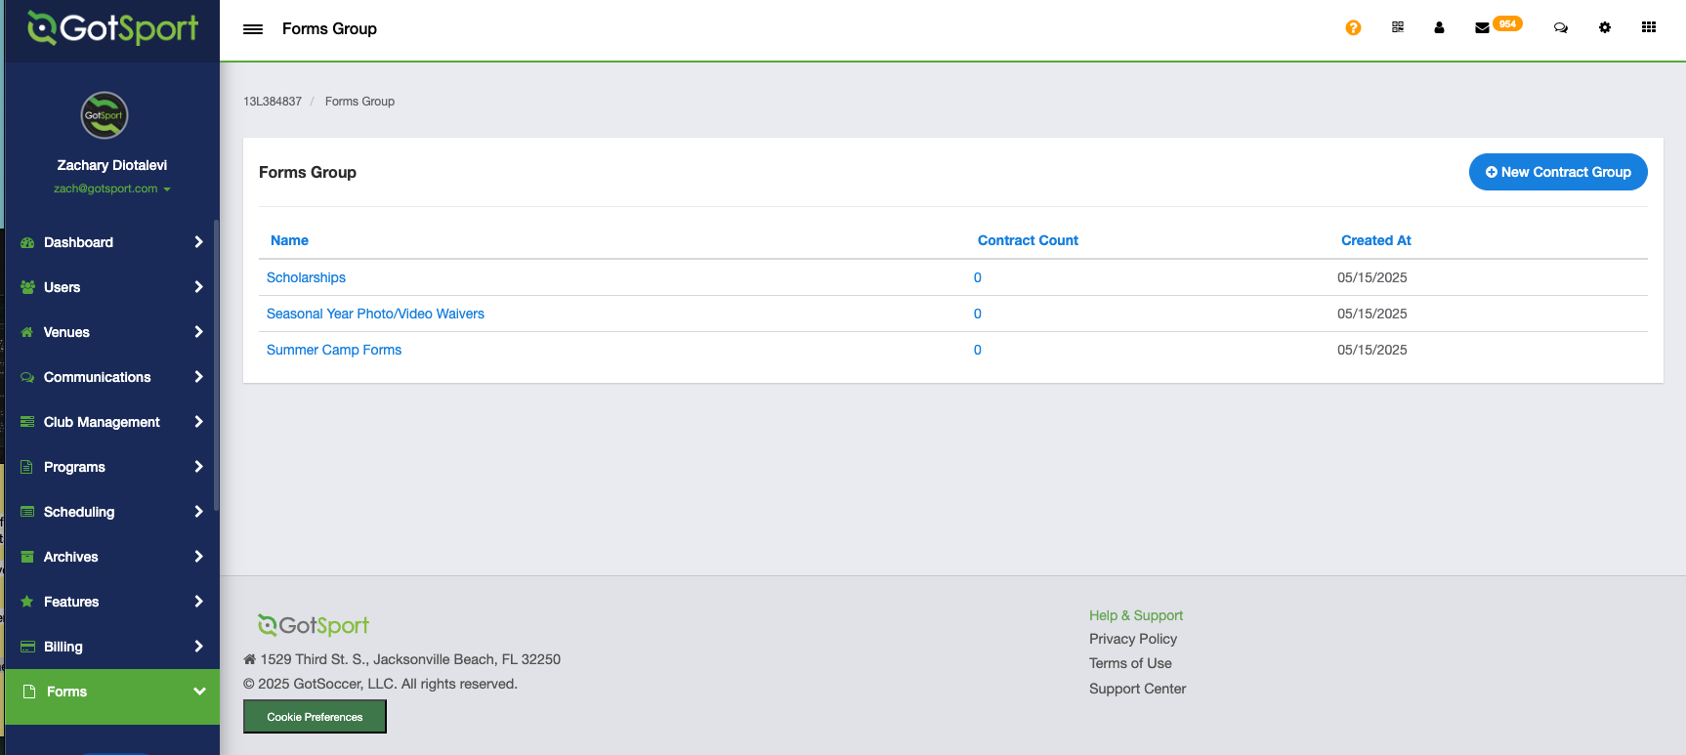
Task: Expand the Archives chevron
Action: coord(198,557)
